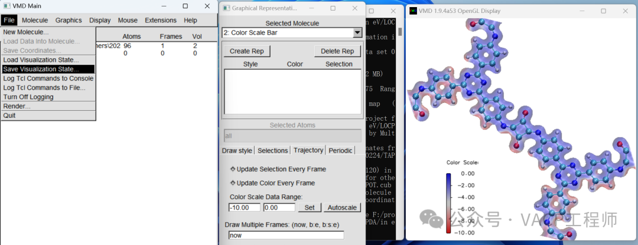Viewport: 638px width, 245px height.
Task: Click the color scale bar legend
Action: pyautogui.click(x=448, y=203)
